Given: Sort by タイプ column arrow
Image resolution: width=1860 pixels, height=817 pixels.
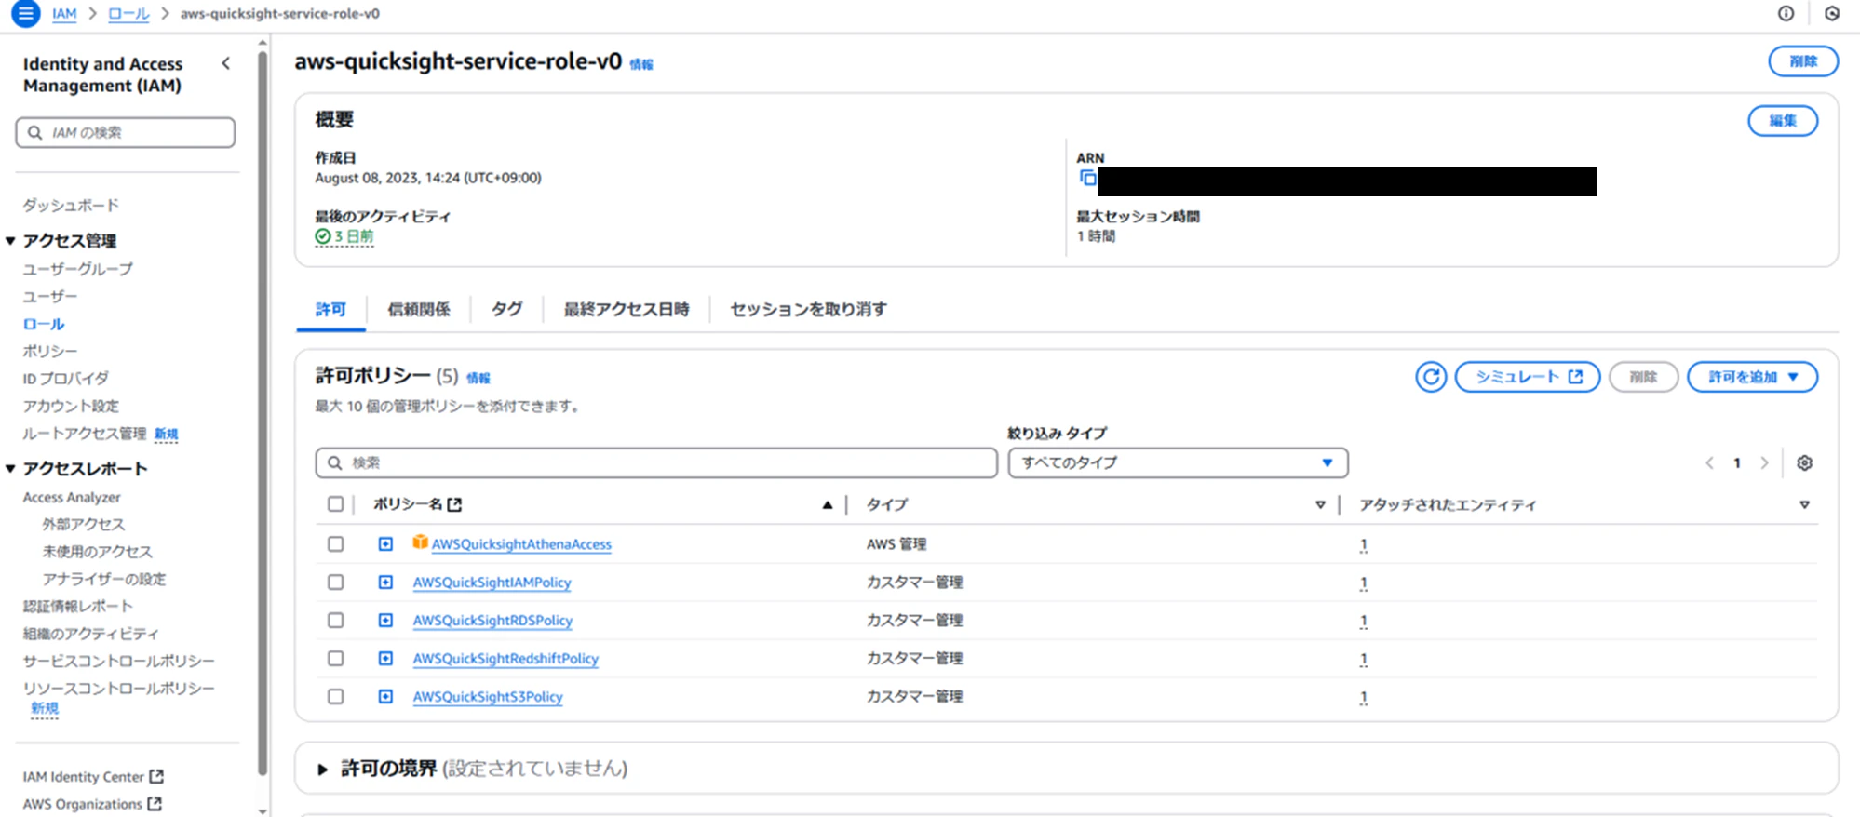Looking at the screenshot, I should [x=1320, y=504].
